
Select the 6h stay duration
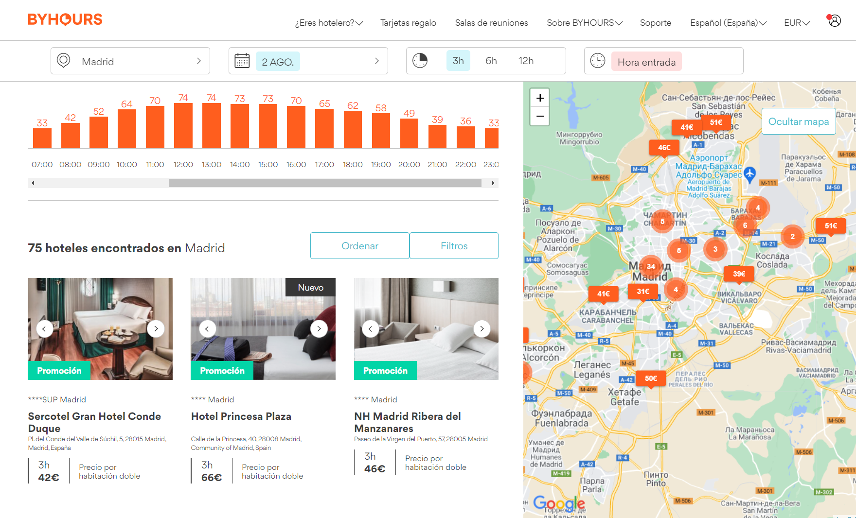coord(491,61)
